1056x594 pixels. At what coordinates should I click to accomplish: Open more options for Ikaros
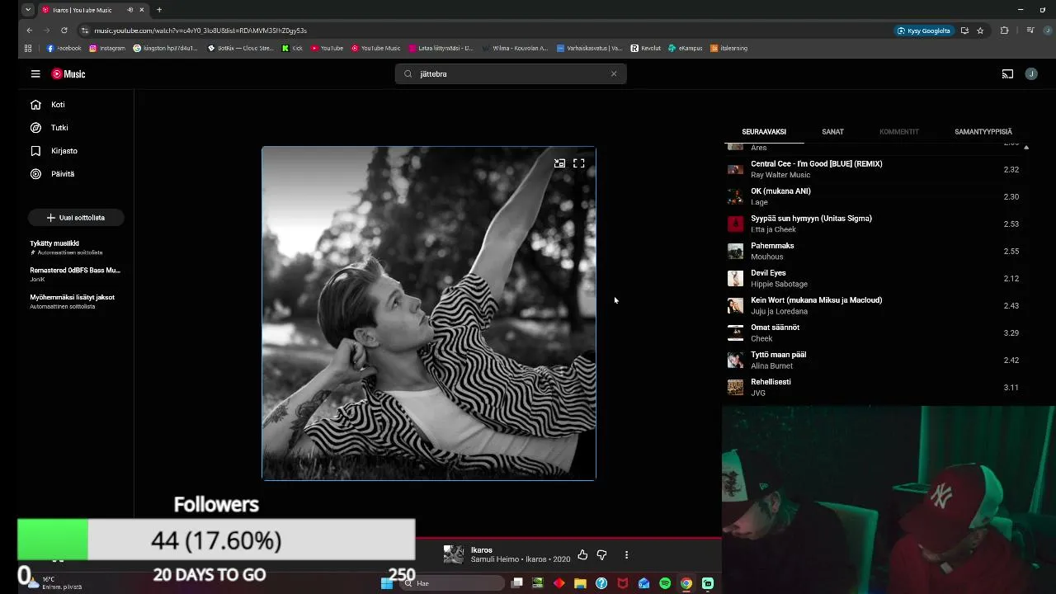point(626,555)
